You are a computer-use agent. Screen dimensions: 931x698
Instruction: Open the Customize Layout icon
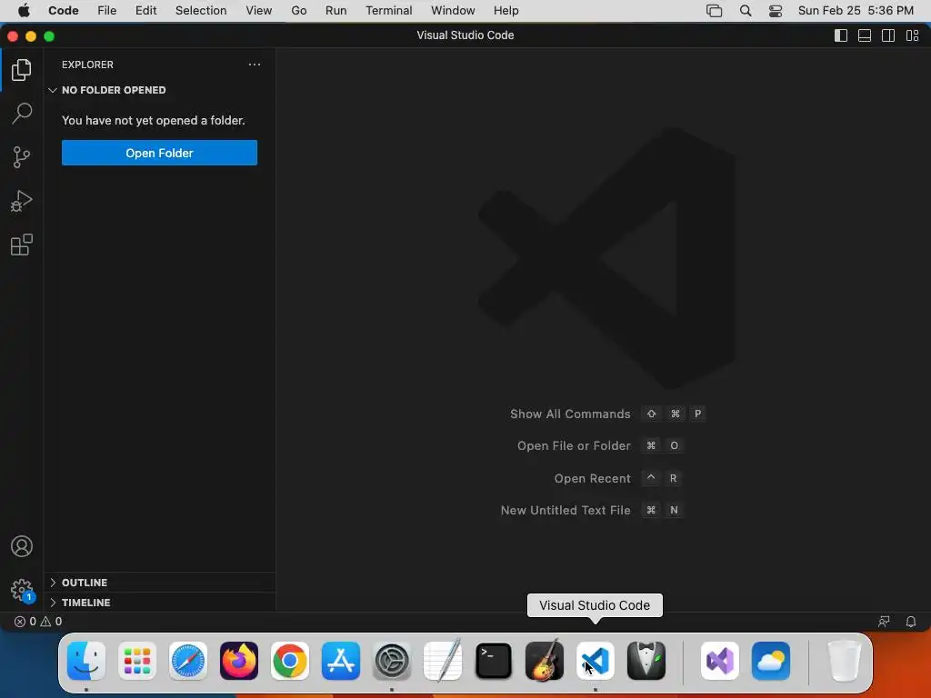tap(912, 35)
